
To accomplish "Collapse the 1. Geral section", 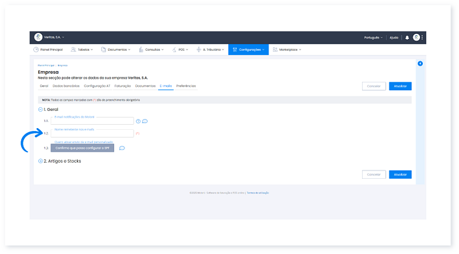I will tap(40, 109).
